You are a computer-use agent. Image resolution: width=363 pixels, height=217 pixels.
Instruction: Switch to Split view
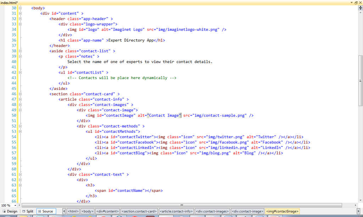tap(27, 211)
